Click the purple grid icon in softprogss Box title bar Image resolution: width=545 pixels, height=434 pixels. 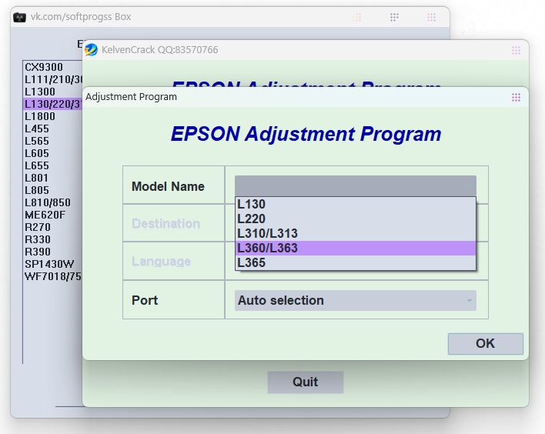(431, 17)
